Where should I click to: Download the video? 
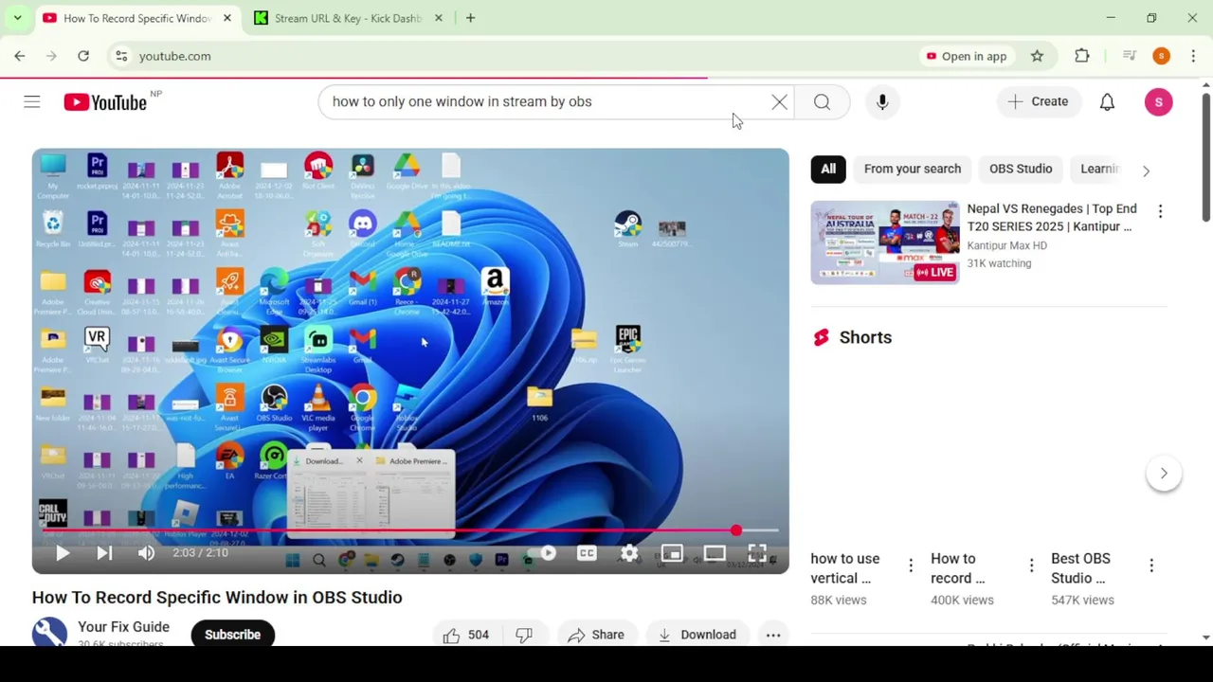[697, 635]
